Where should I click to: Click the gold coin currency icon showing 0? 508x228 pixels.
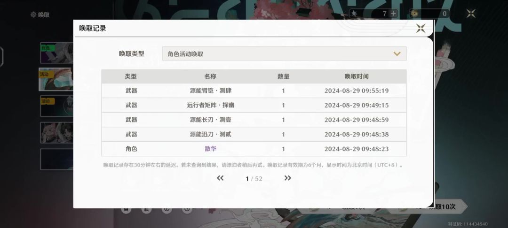[414, 13]
